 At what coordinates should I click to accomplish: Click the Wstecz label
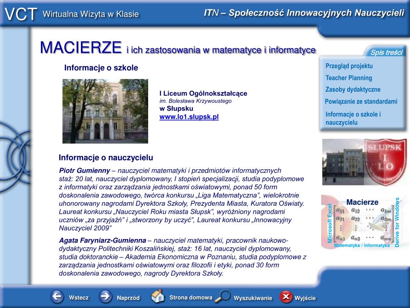pos(79,298)
